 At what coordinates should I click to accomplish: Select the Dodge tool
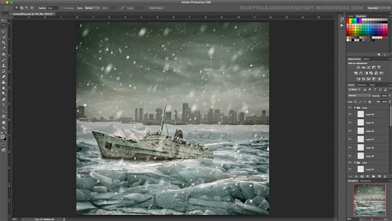pos(4,94)
